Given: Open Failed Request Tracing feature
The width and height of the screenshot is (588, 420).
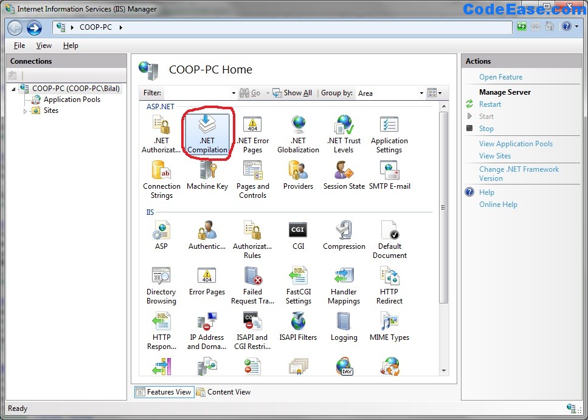Looking at the screenshot, I should pos(252,285).
